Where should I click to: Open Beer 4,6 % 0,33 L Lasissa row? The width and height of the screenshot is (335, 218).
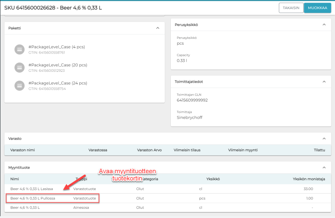pyautogui.click(x=32, y=189)
